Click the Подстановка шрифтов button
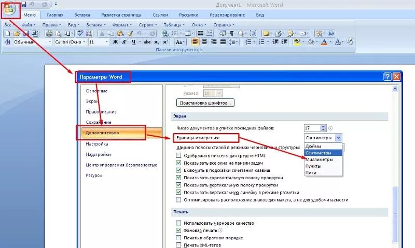The width and height of the screenshot is (415, 248). tap(205, 103)
